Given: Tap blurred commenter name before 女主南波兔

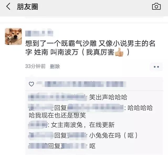Looking at the screenshot, I should tap(38, 125).
